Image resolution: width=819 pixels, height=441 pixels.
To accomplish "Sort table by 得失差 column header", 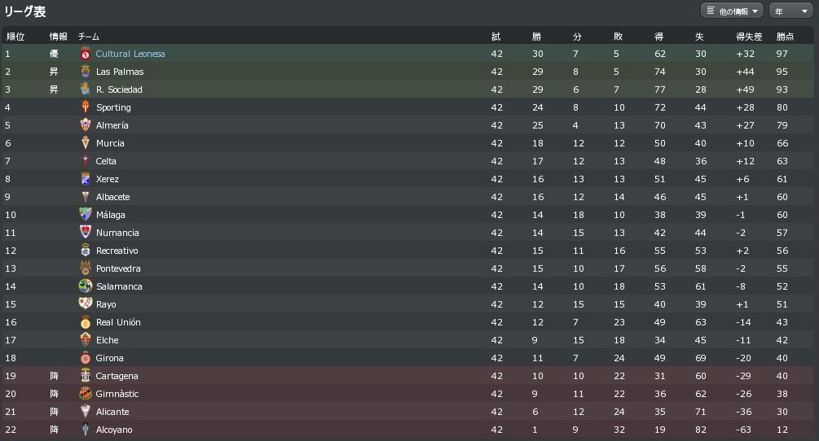I will [748, 37].
